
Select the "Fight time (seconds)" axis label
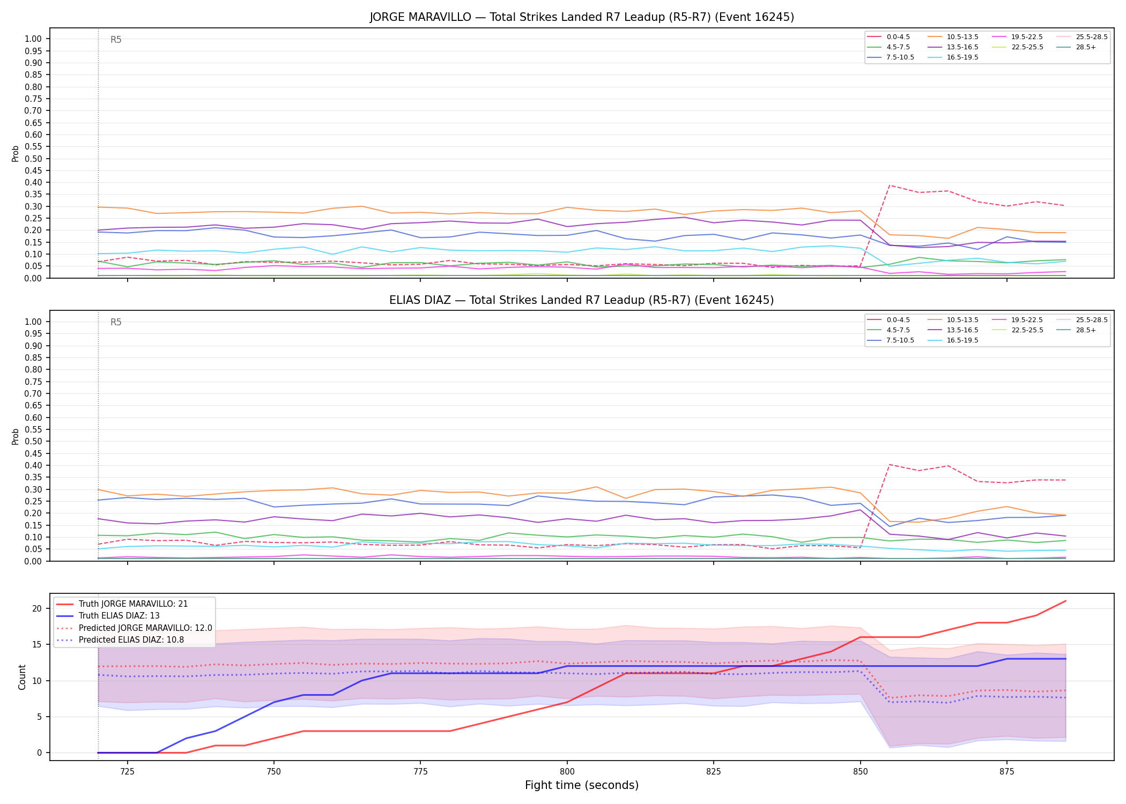(x=582, y=785)
